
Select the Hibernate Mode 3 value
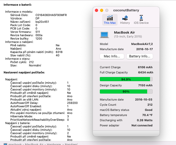(x=68, y=116)
